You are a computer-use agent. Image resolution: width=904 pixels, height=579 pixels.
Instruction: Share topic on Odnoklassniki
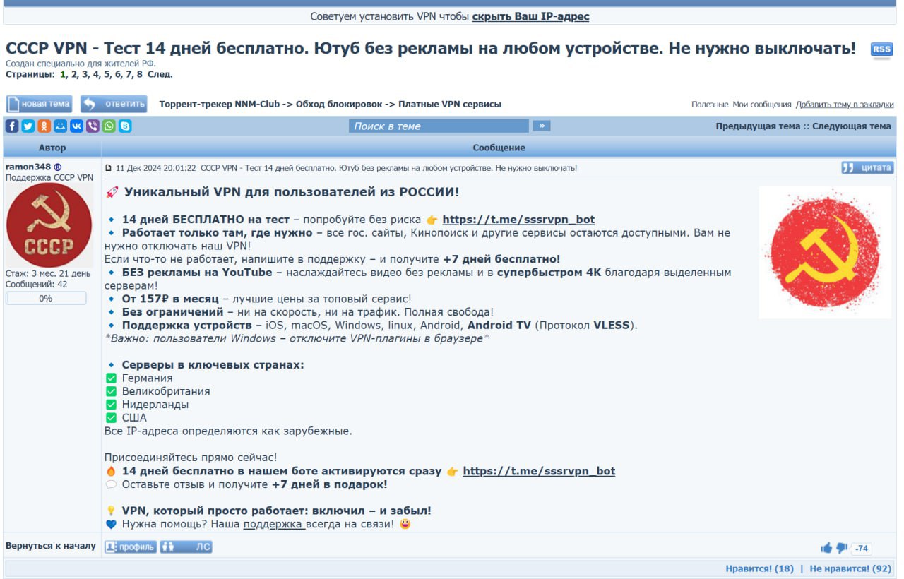44,126
